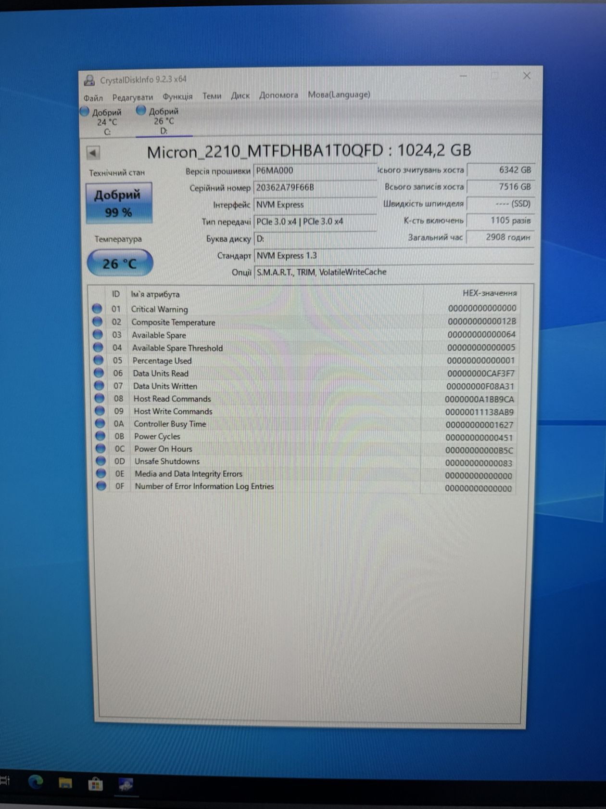This screenshot has width=606, height=809.
Task: Select the Unsafe Shutdowns attribute name
Action: [167, 461]
